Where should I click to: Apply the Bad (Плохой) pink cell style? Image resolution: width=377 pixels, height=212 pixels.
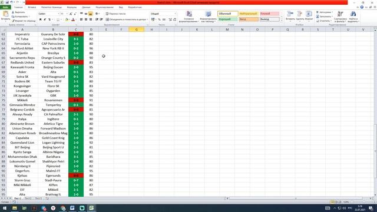pos(269,14)
